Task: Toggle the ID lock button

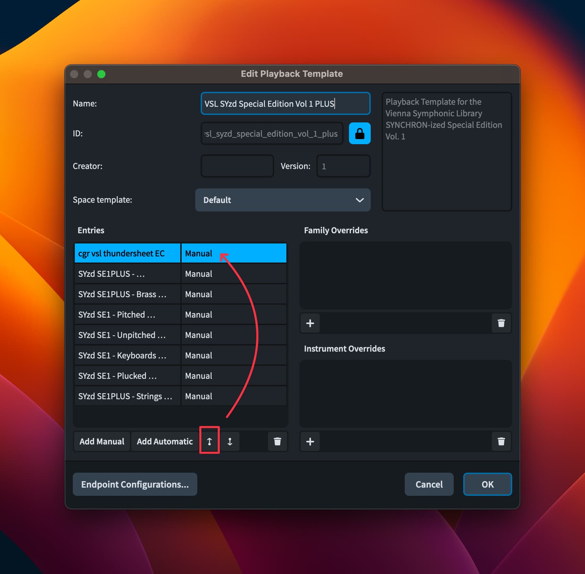Action: click(x=360, y=133)
